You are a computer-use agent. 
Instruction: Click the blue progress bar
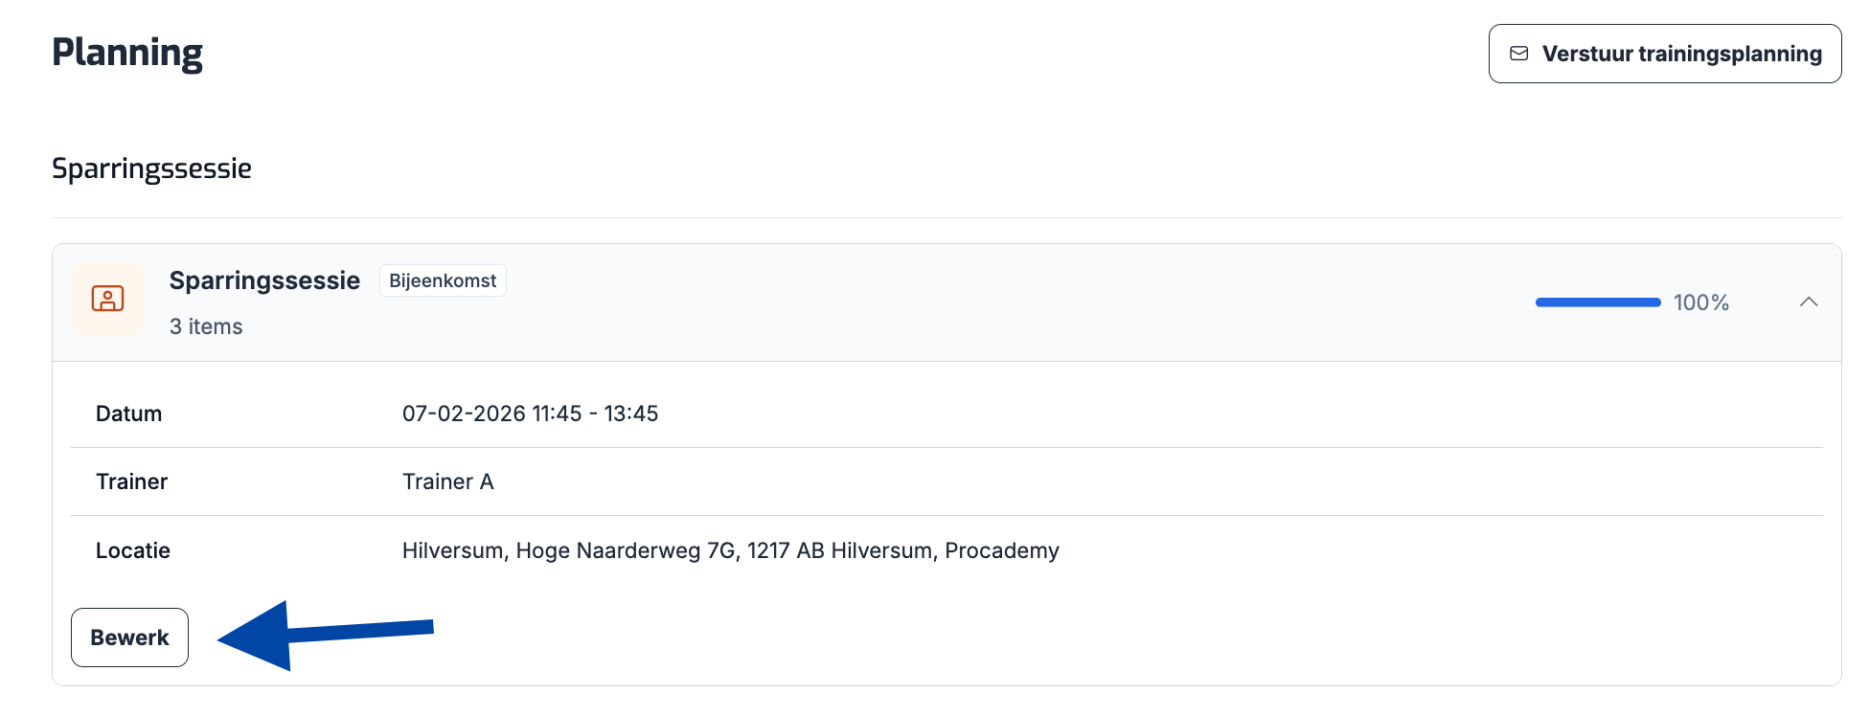1597,302
